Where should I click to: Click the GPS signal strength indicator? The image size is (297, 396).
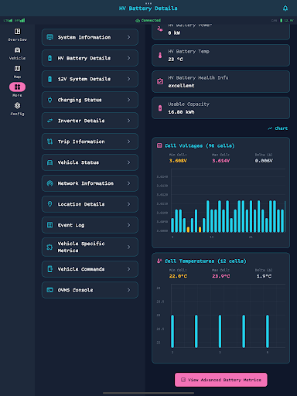[x=20, y=20]
